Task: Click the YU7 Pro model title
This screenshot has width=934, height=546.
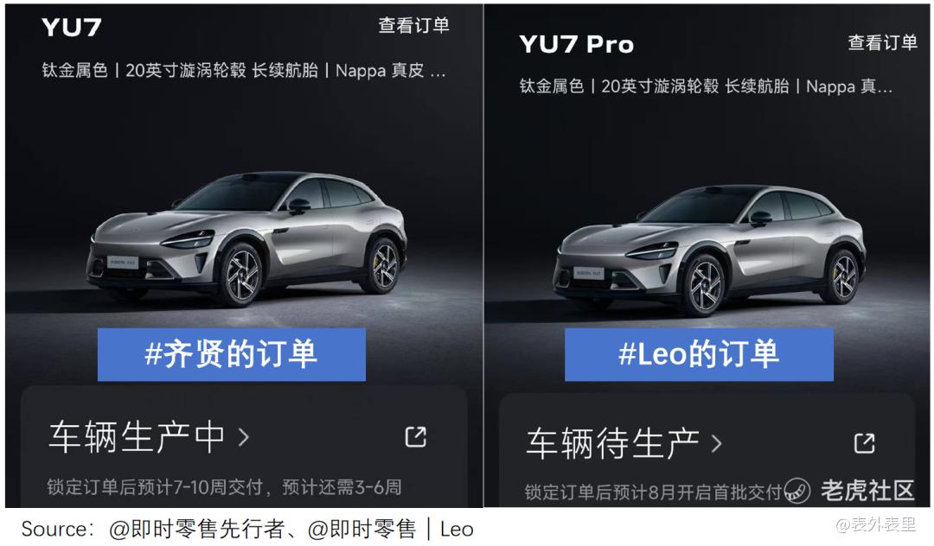Action: 576,44
